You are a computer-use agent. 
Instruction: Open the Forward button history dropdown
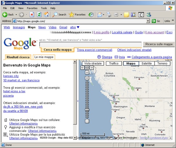[27, 15]
